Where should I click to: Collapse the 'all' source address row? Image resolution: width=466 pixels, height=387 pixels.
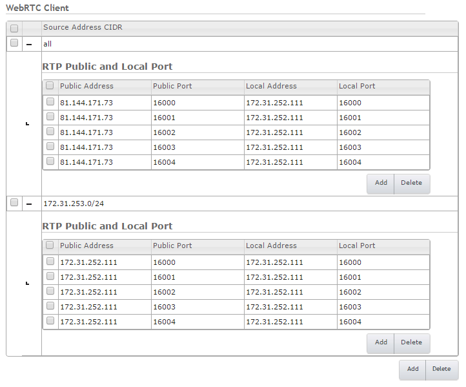pos(29,45)
